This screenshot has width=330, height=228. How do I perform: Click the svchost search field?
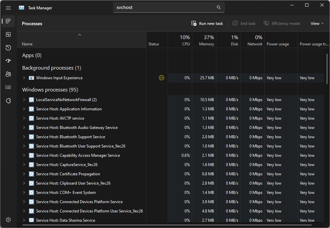tap(169, 7)
